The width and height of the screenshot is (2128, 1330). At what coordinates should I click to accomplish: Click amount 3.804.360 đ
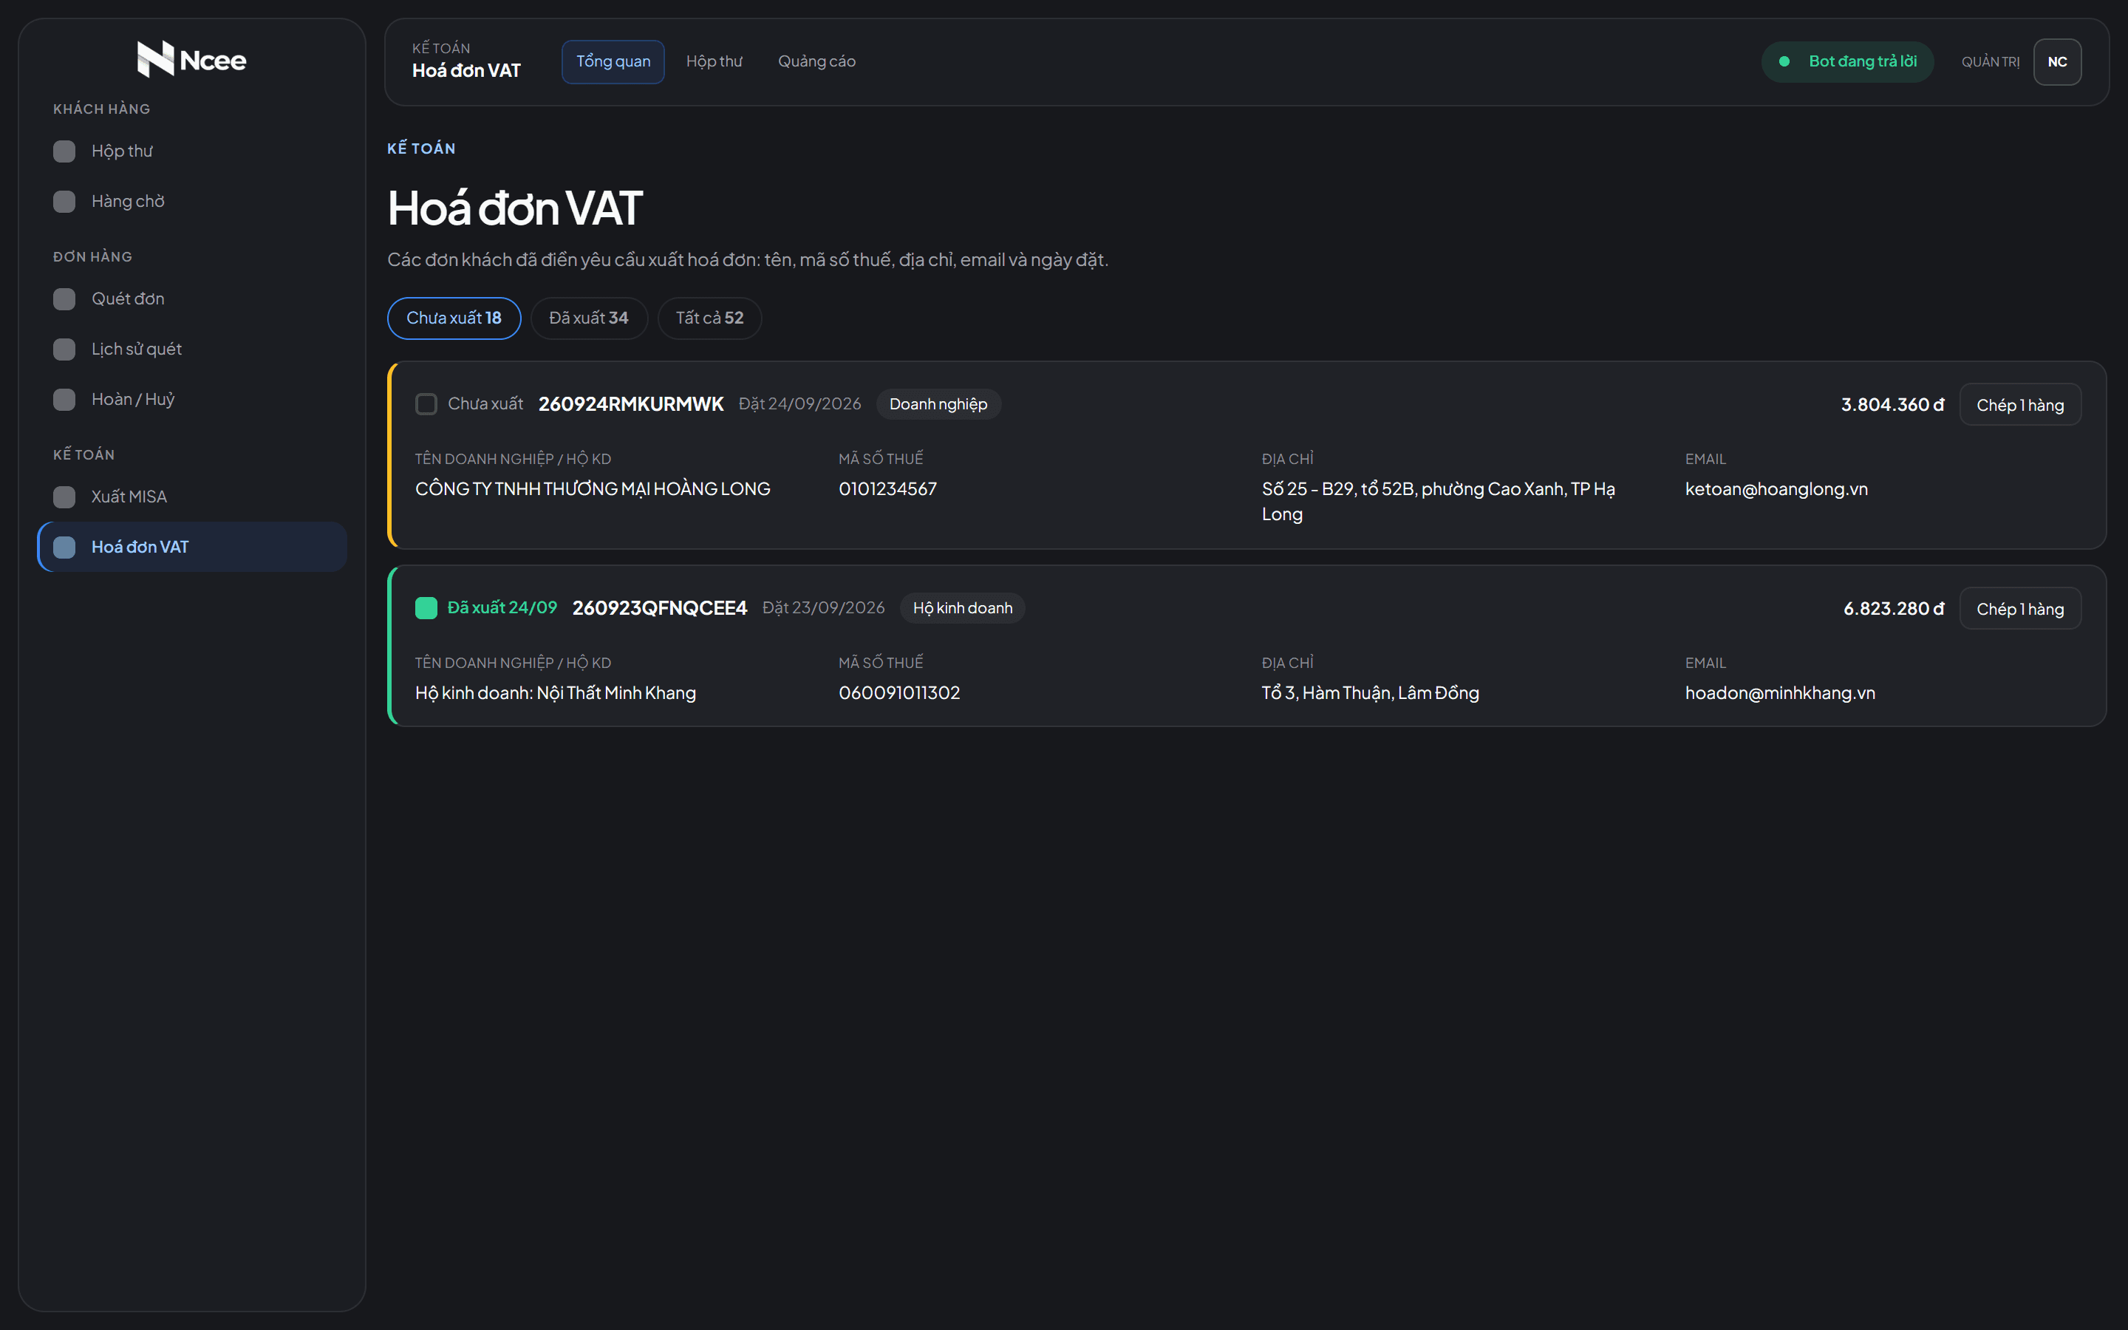tap(1892, 405)
